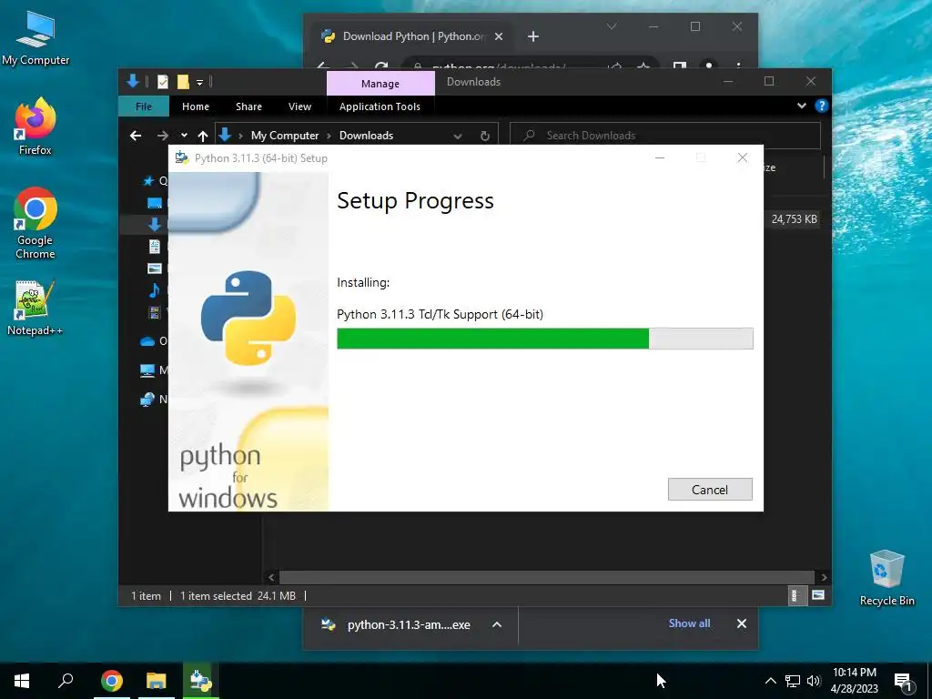Go up one folder level in Explorer
This screenshot has width=932, height=699.
coord(203,136)
